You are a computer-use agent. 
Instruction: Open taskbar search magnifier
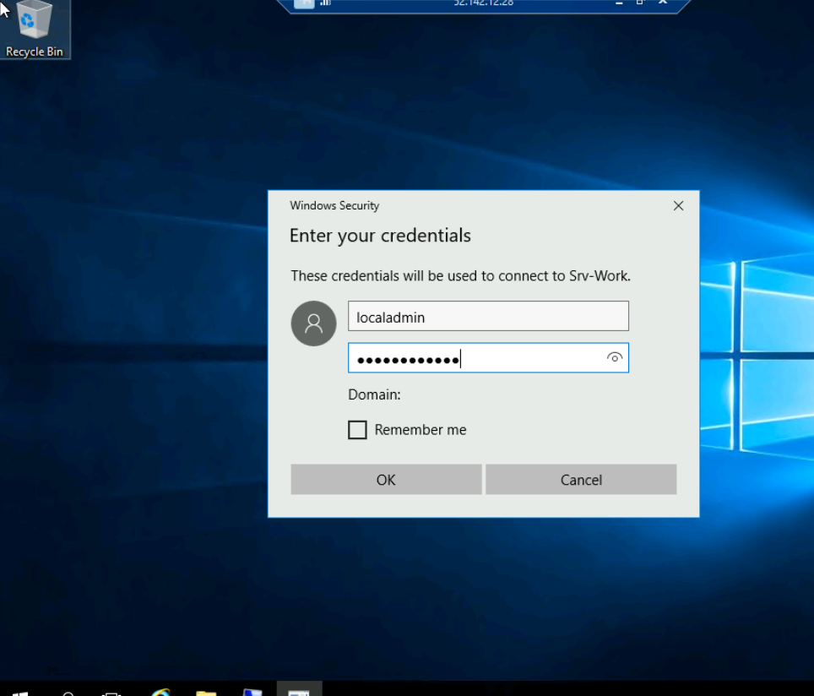68,693
